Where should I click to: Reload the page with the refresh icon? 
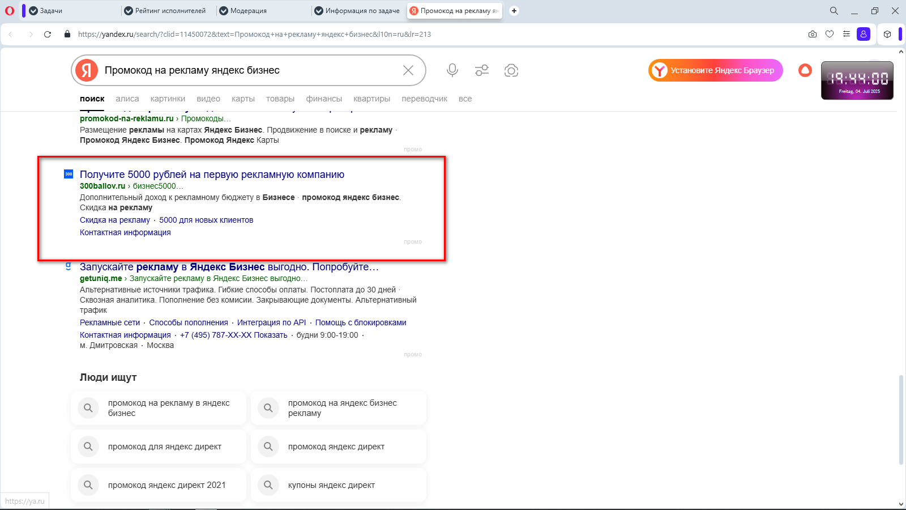(x=48, y=34)
